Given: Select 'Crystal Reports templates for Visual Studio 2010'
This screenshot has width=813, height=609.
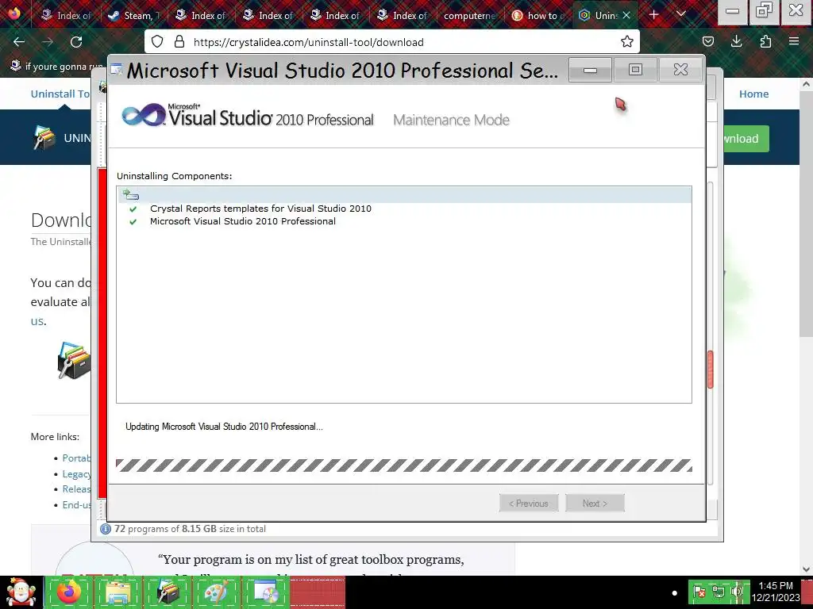Looking at the screenshot, I should click(260, 209).
